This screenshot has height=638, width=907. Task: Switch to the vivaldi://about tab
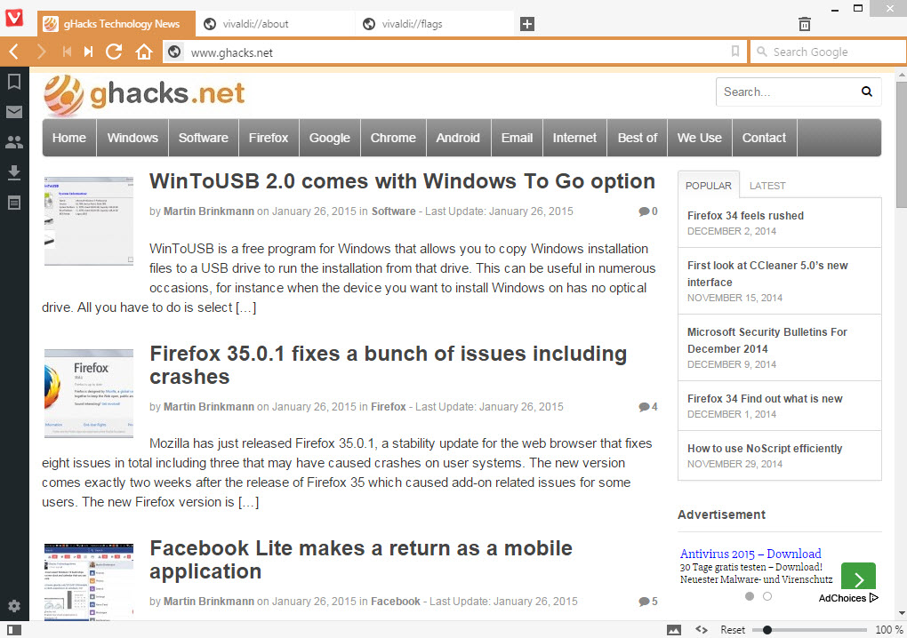[275, 24]
